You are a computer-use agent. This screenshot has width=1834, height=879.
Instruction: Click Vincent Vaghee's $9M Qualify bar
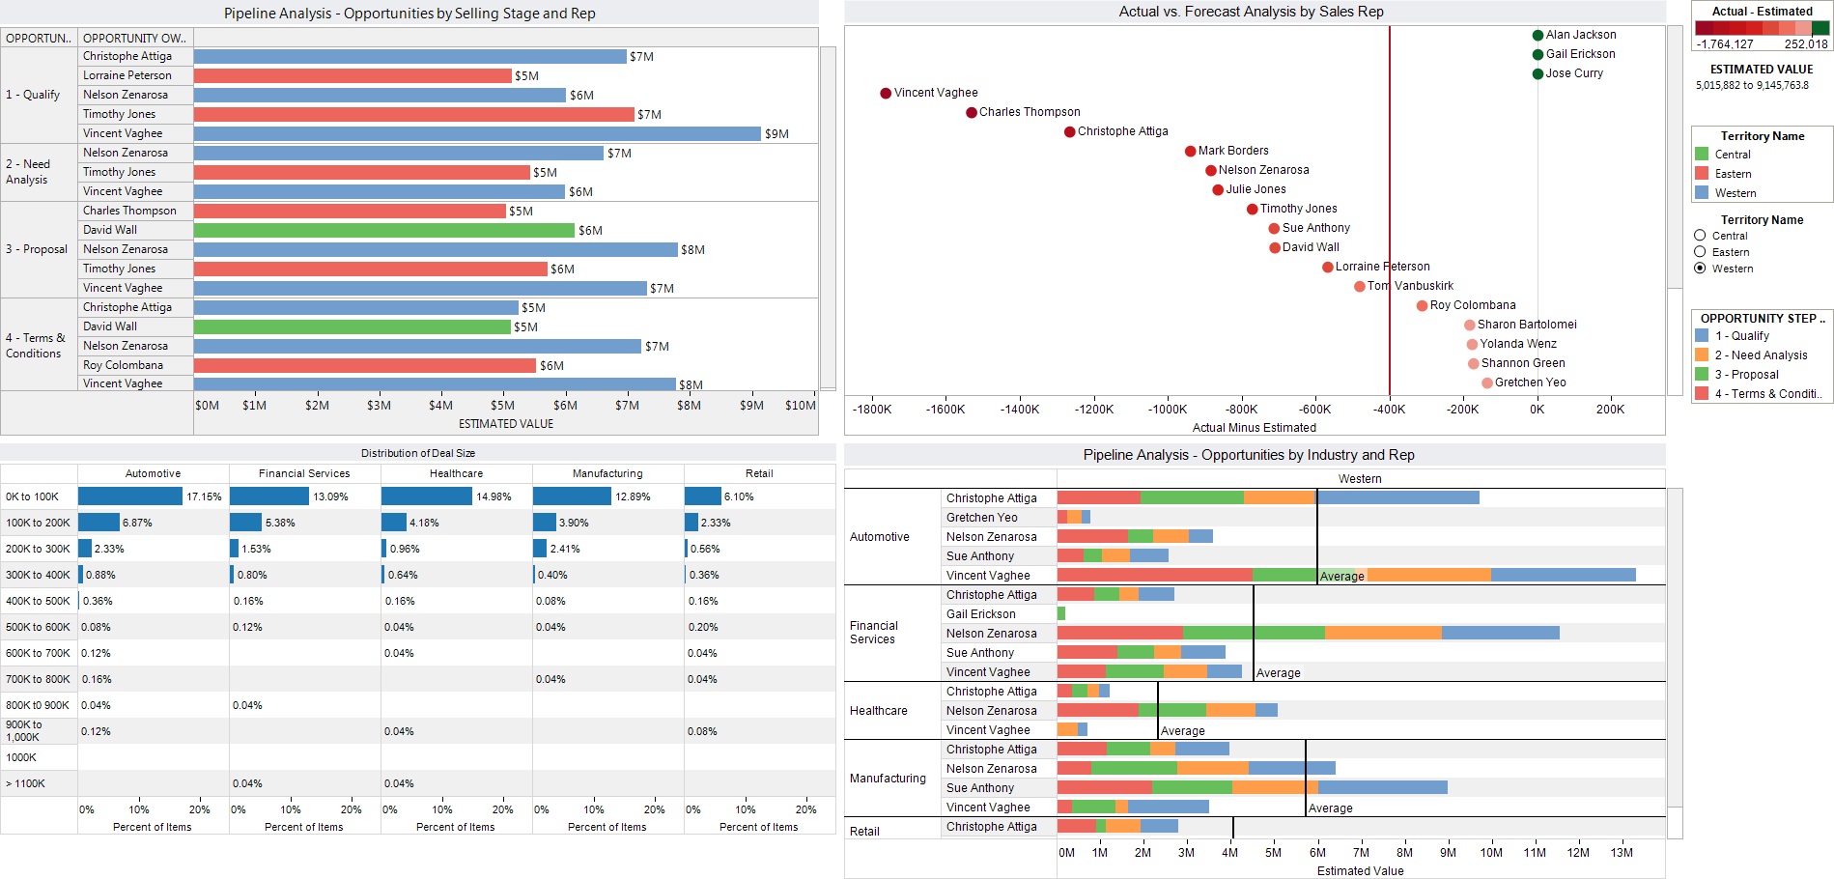tap(477, 133)
